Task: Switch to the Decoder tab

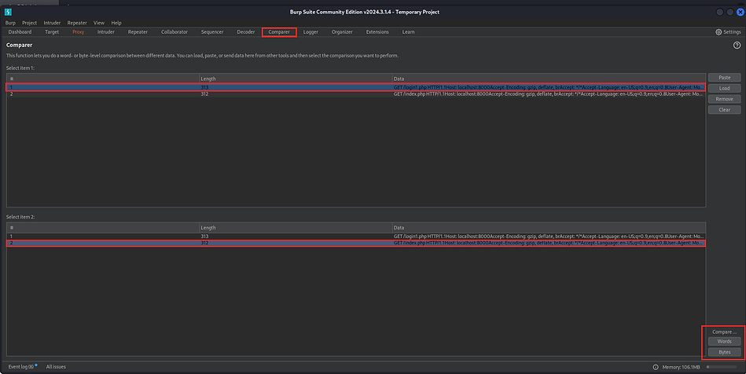Action: click(x=246, y=32)
